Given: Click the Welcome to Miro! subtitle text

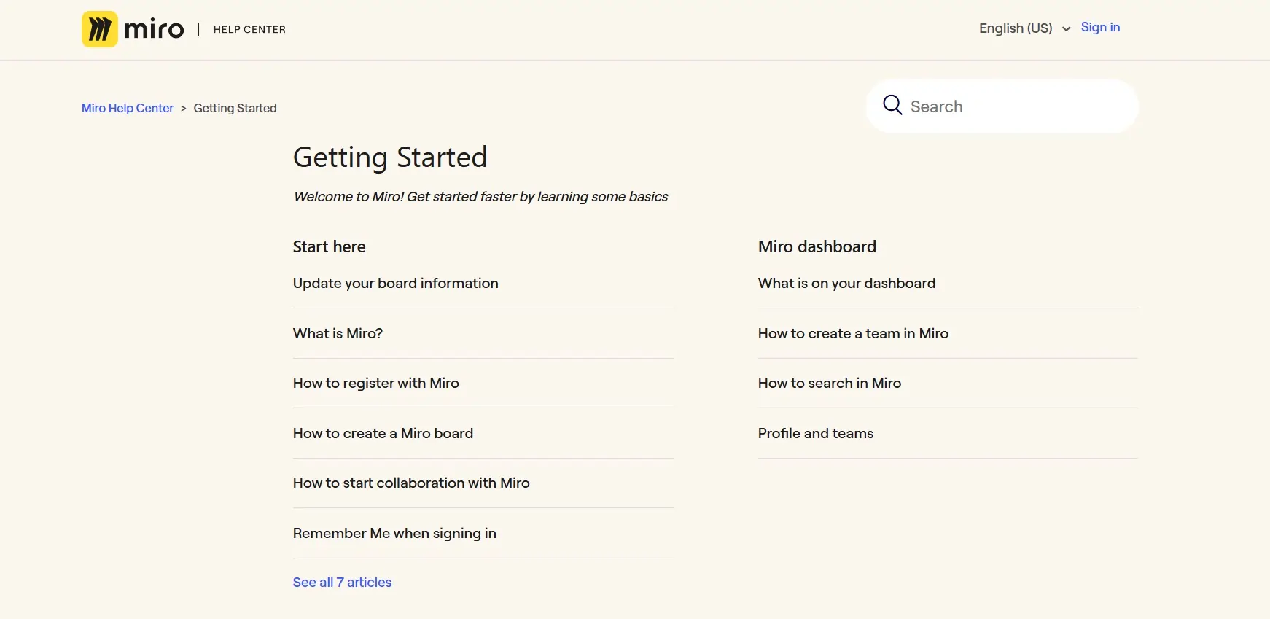Looking at the screenshot, I should [480, 197].
